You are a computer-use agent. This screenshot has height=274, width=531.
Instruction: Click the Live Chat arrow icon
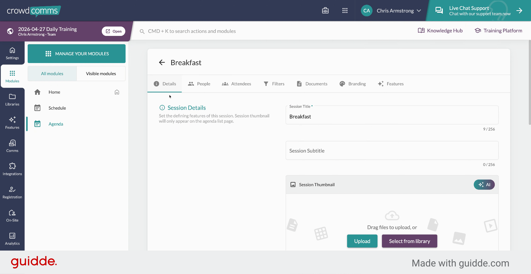pyautogui.click(x=519, y=10)
